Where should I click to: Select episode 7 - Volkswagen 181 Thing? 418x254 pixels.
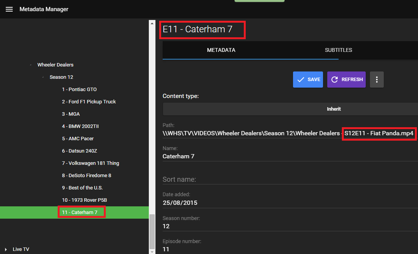(90, 163)
